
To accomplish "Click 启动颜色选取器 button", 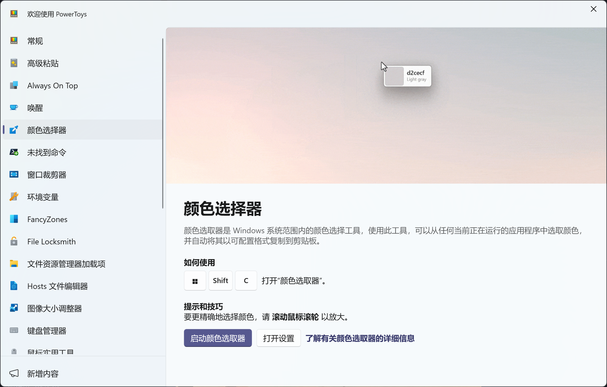I will 218,338.
